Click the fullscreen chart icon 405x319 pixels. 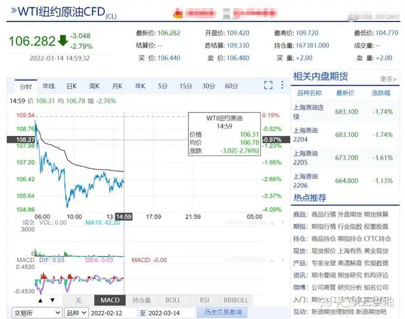point(268,85)
